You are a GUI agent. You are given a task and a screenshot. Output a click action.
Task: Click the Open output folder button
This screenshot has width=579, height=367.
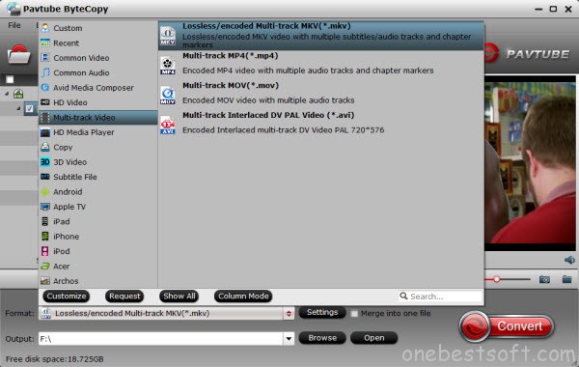coord(374,338)
